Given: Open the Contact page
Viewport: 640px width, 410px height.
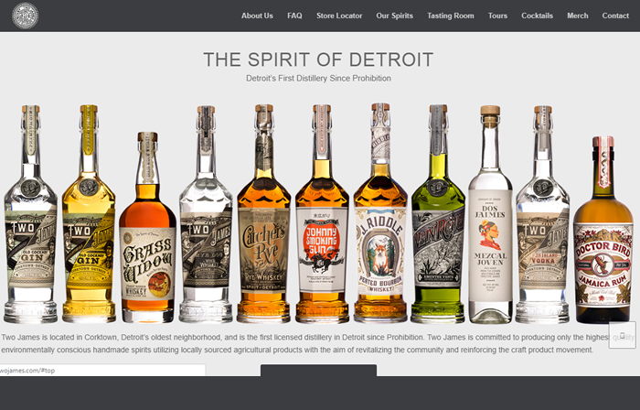Looking at the screenshot, I should (x=615, y=16).
